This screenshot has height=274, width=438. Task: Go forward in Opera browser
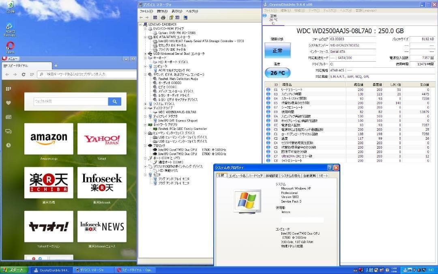tap(15, 74)
